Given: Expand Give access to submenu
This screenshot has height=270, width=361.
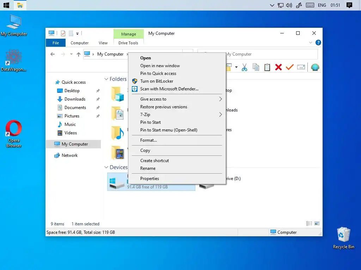Looking at the screenshot, I should pos(177,99).
